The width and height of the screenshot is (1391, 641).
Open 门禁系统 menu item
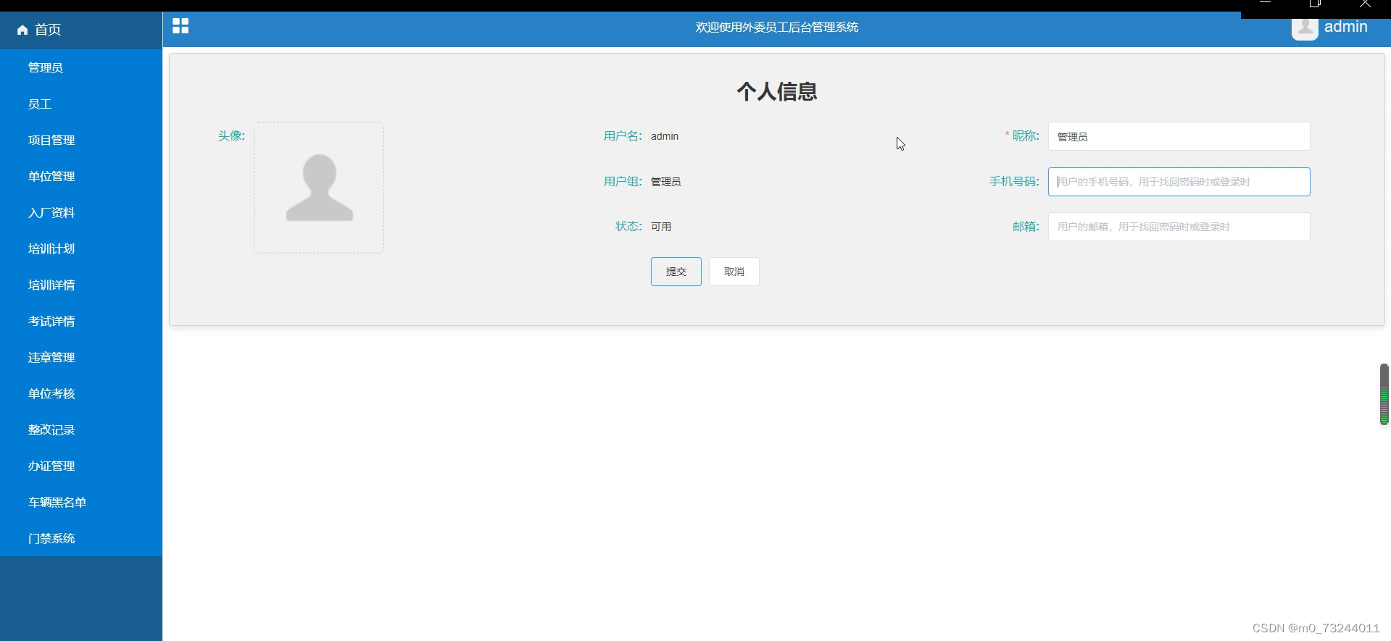81,538
